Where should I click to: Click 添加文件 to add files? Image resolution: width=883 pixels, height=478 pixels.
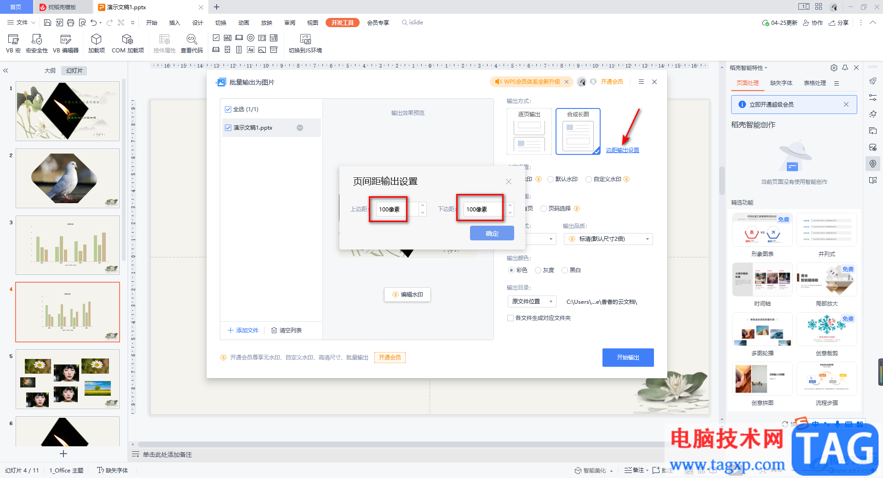click(x=243, y=330)
